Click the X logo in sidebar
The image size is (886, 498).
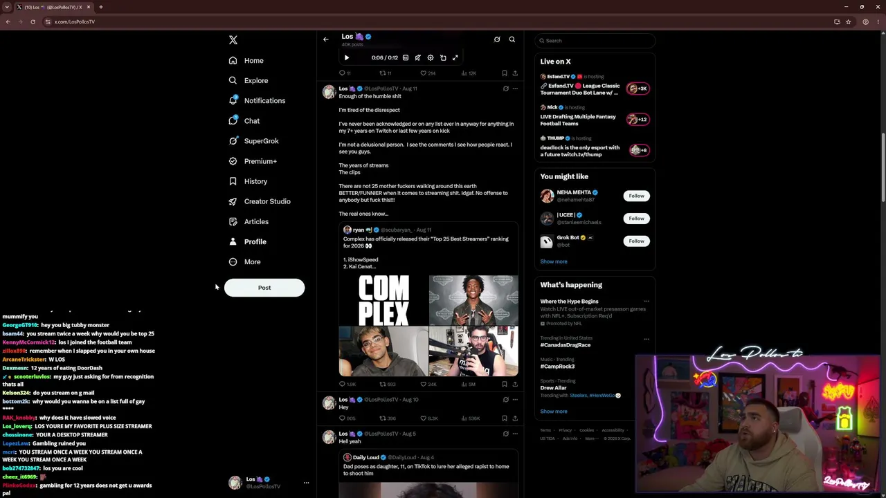[233, 40]
